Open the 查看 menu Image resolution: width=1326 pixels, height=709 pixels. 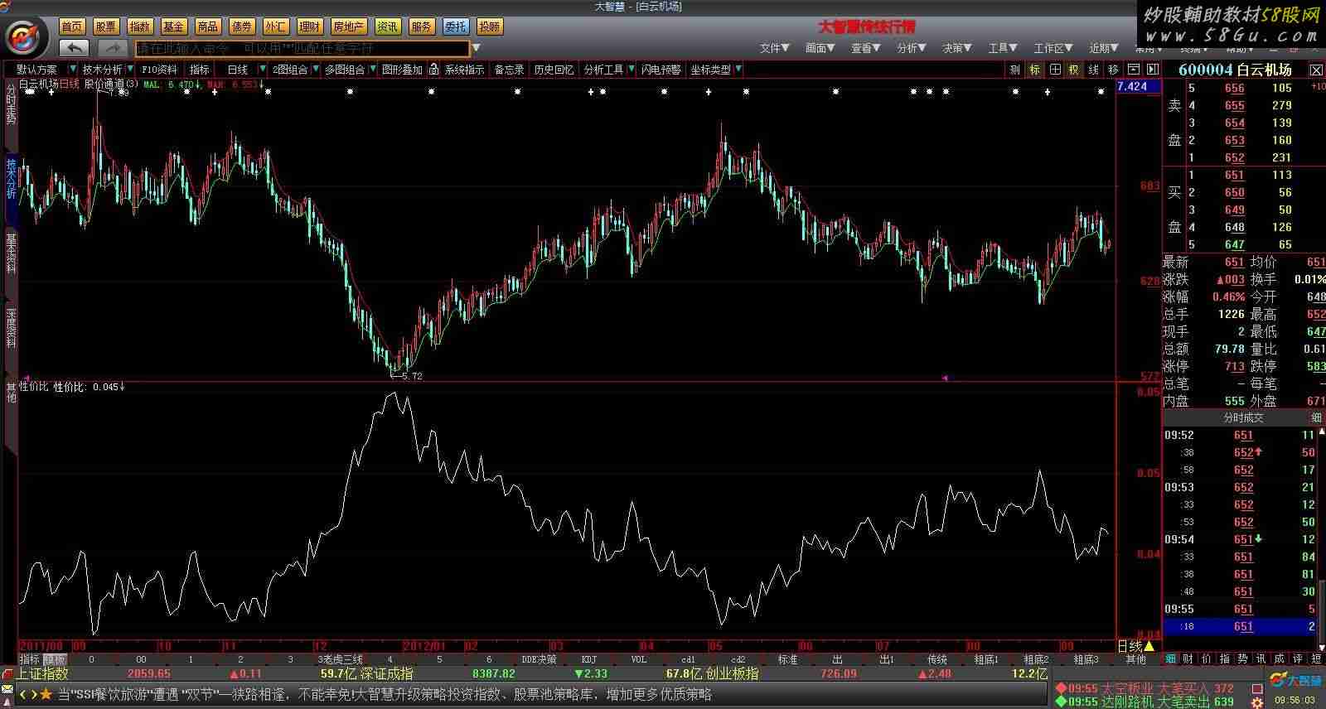tap(865, 48)
